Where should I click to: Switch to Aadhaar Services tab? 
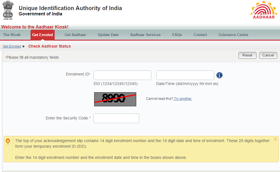tap(145, 35)
